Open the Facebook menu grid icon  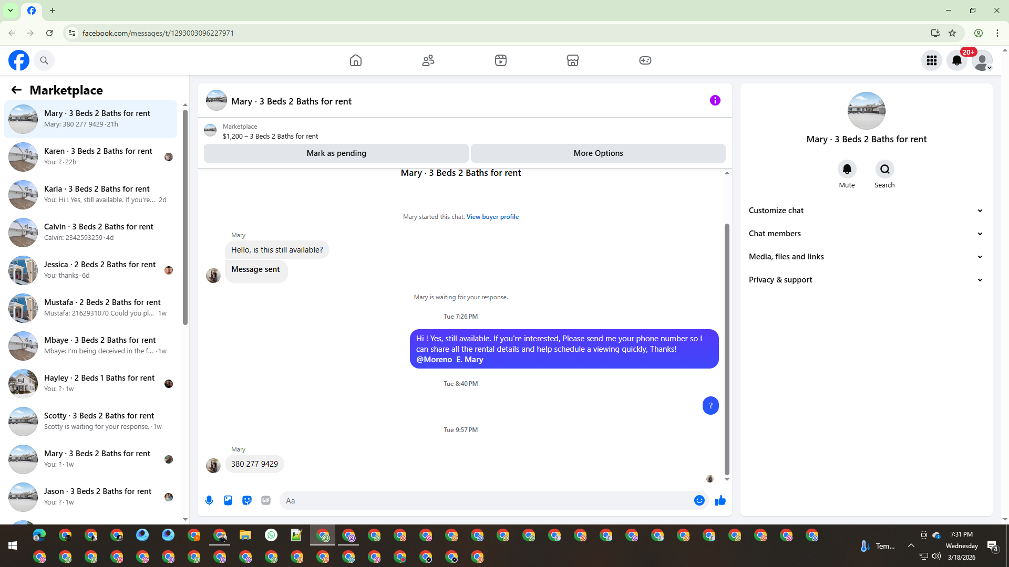click(x=931, y=60)
